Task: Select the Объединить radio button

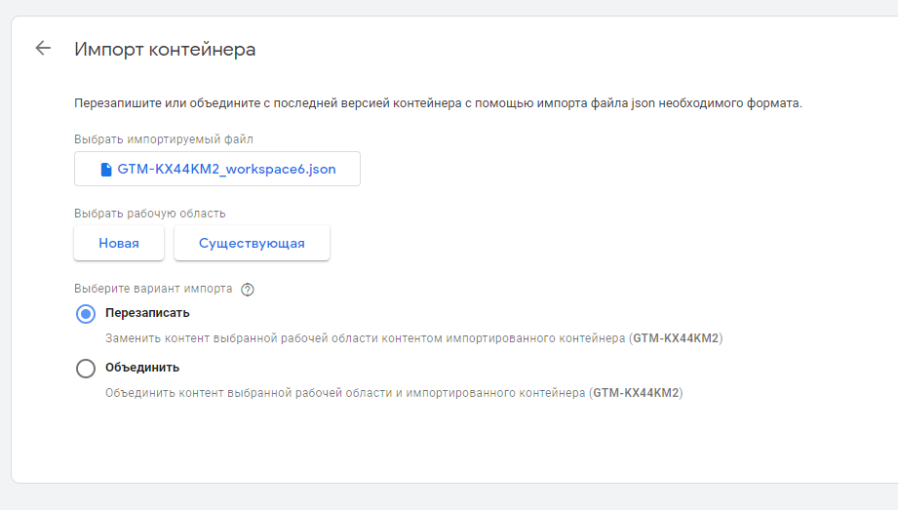Action: point(86,368)
